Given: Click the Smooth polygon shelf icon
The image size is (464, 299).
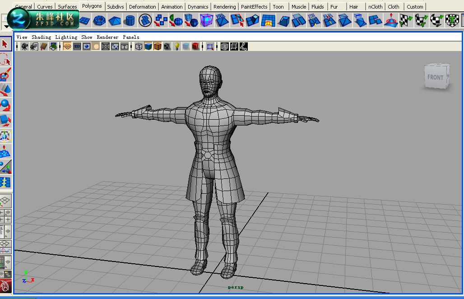Looking at the screenshot, I should [x=191, y=21].
